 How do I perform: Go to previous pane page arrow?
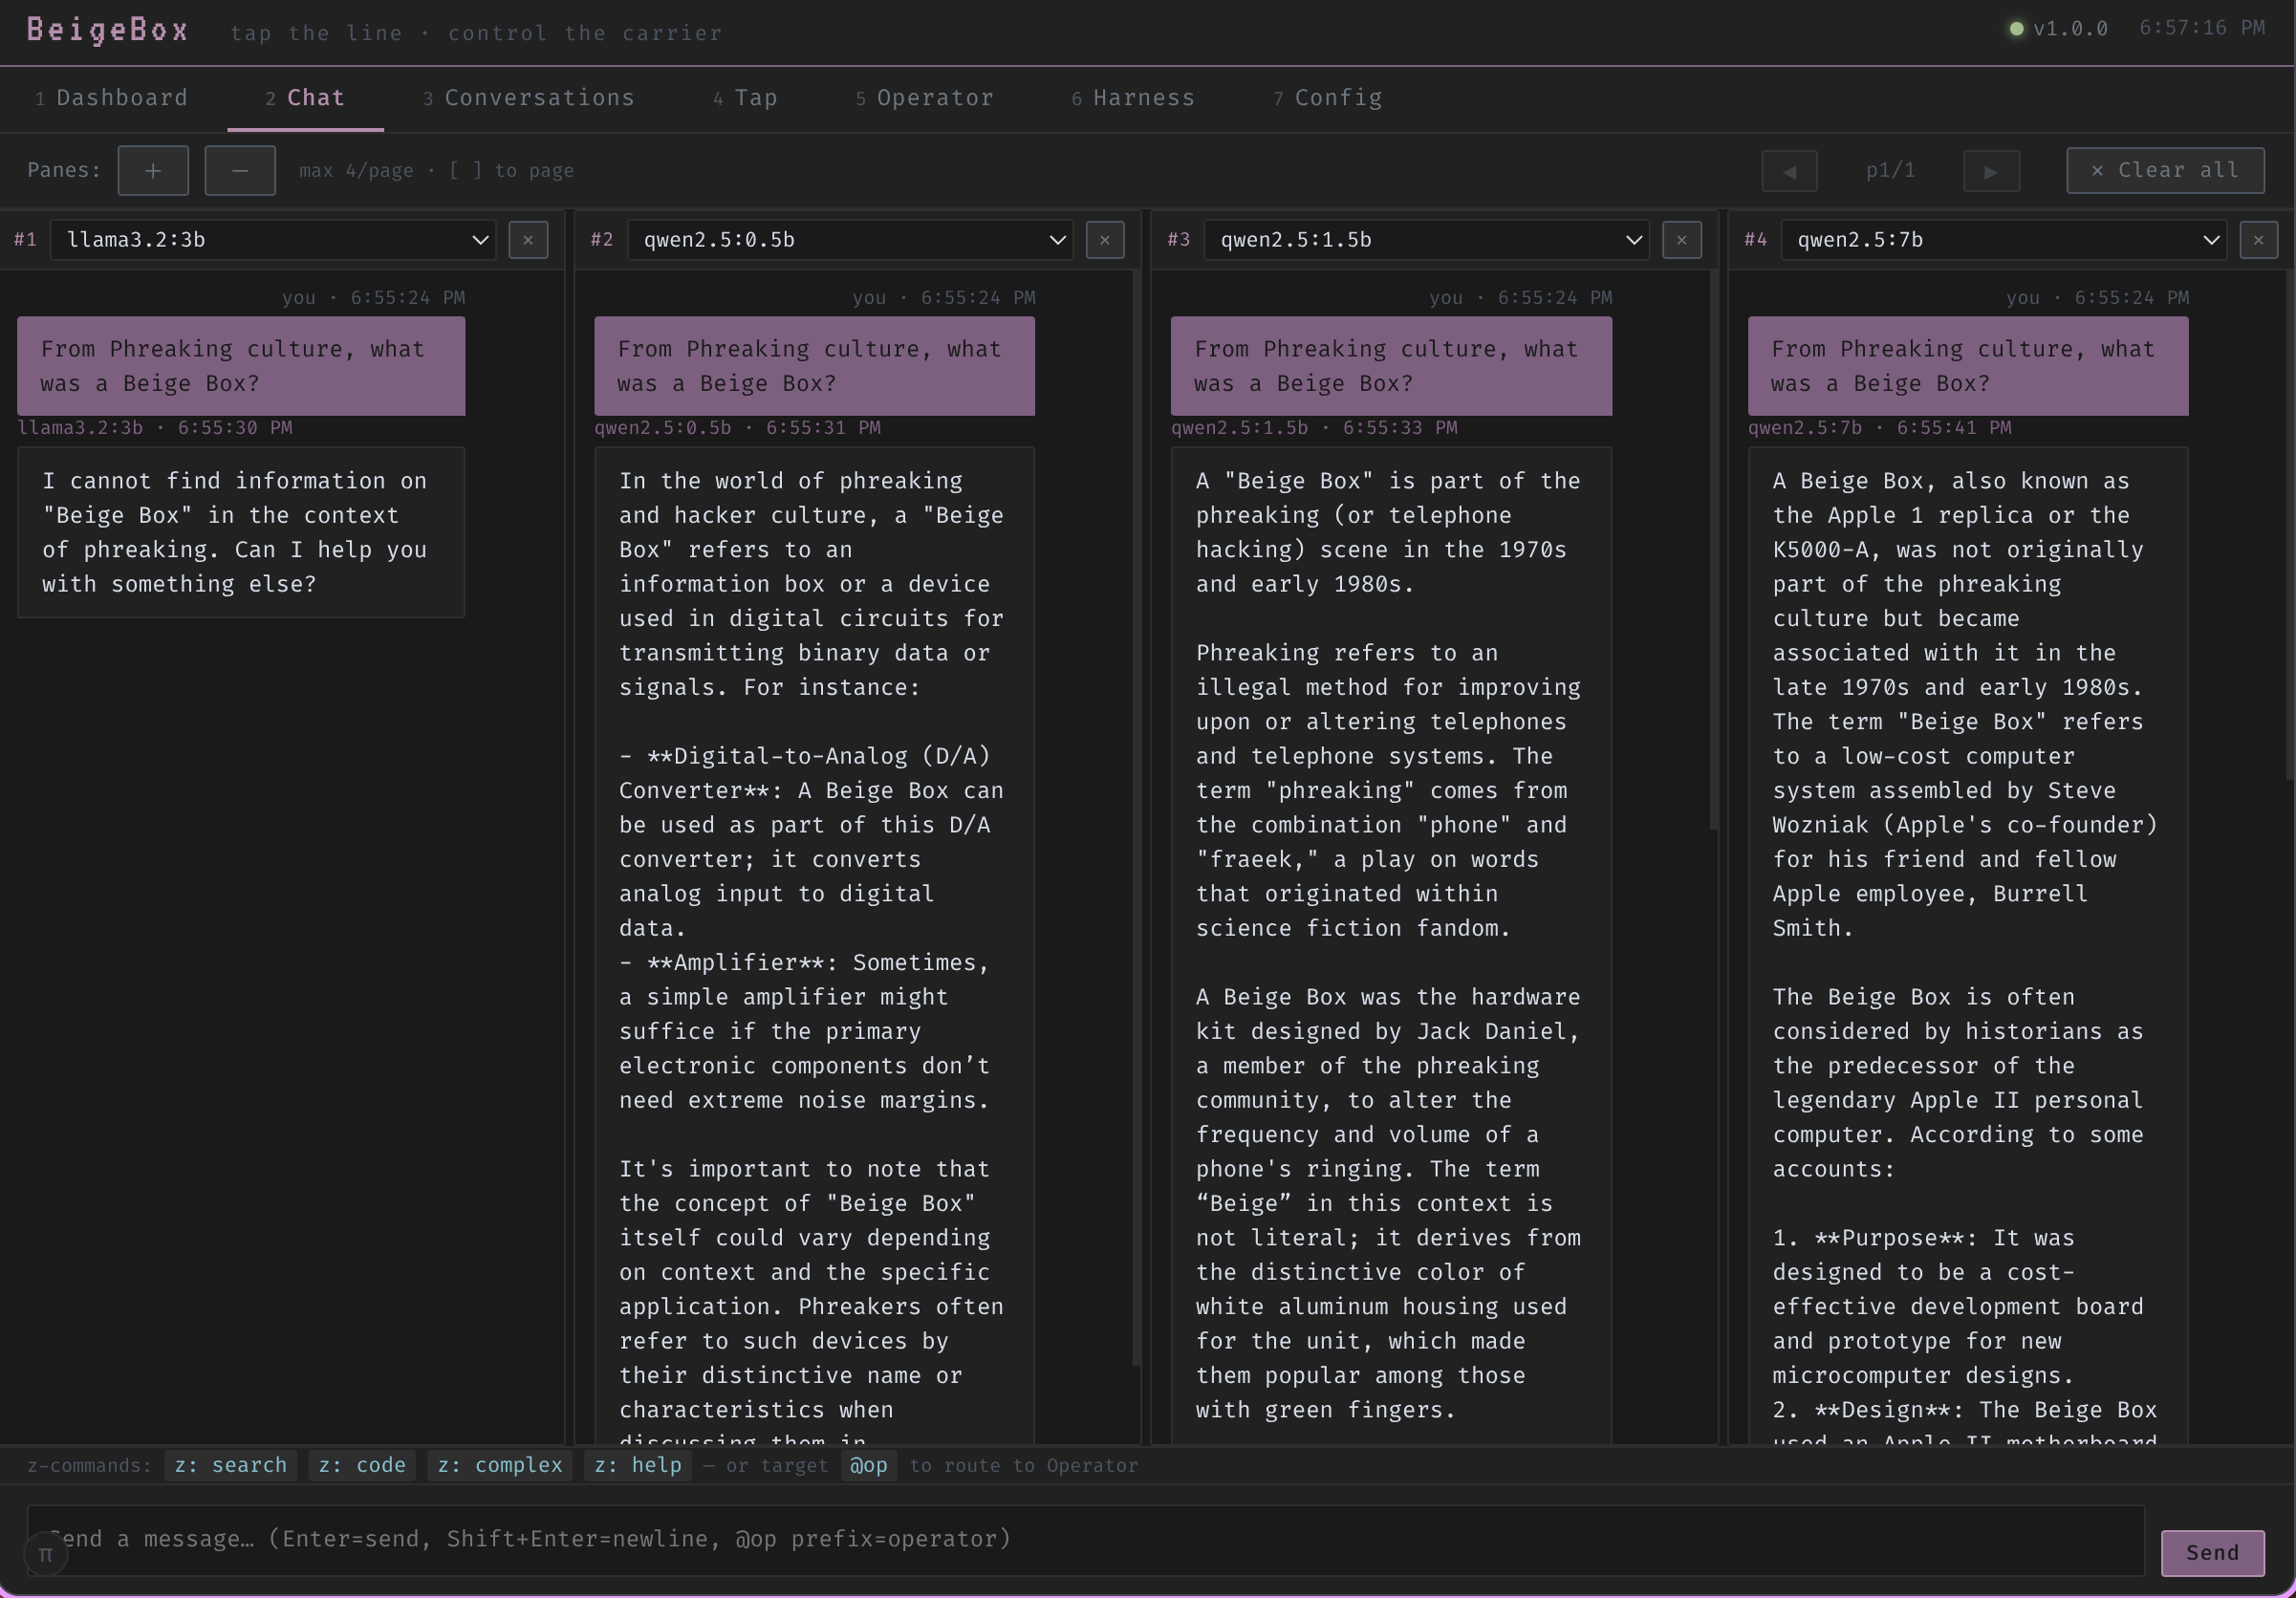(x=1789, y=170)
